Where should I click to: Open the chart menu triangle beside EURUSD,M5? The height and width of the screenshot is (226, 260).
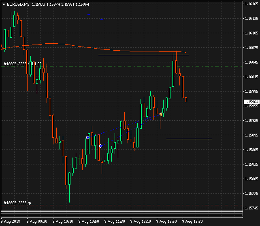point(4,4)
